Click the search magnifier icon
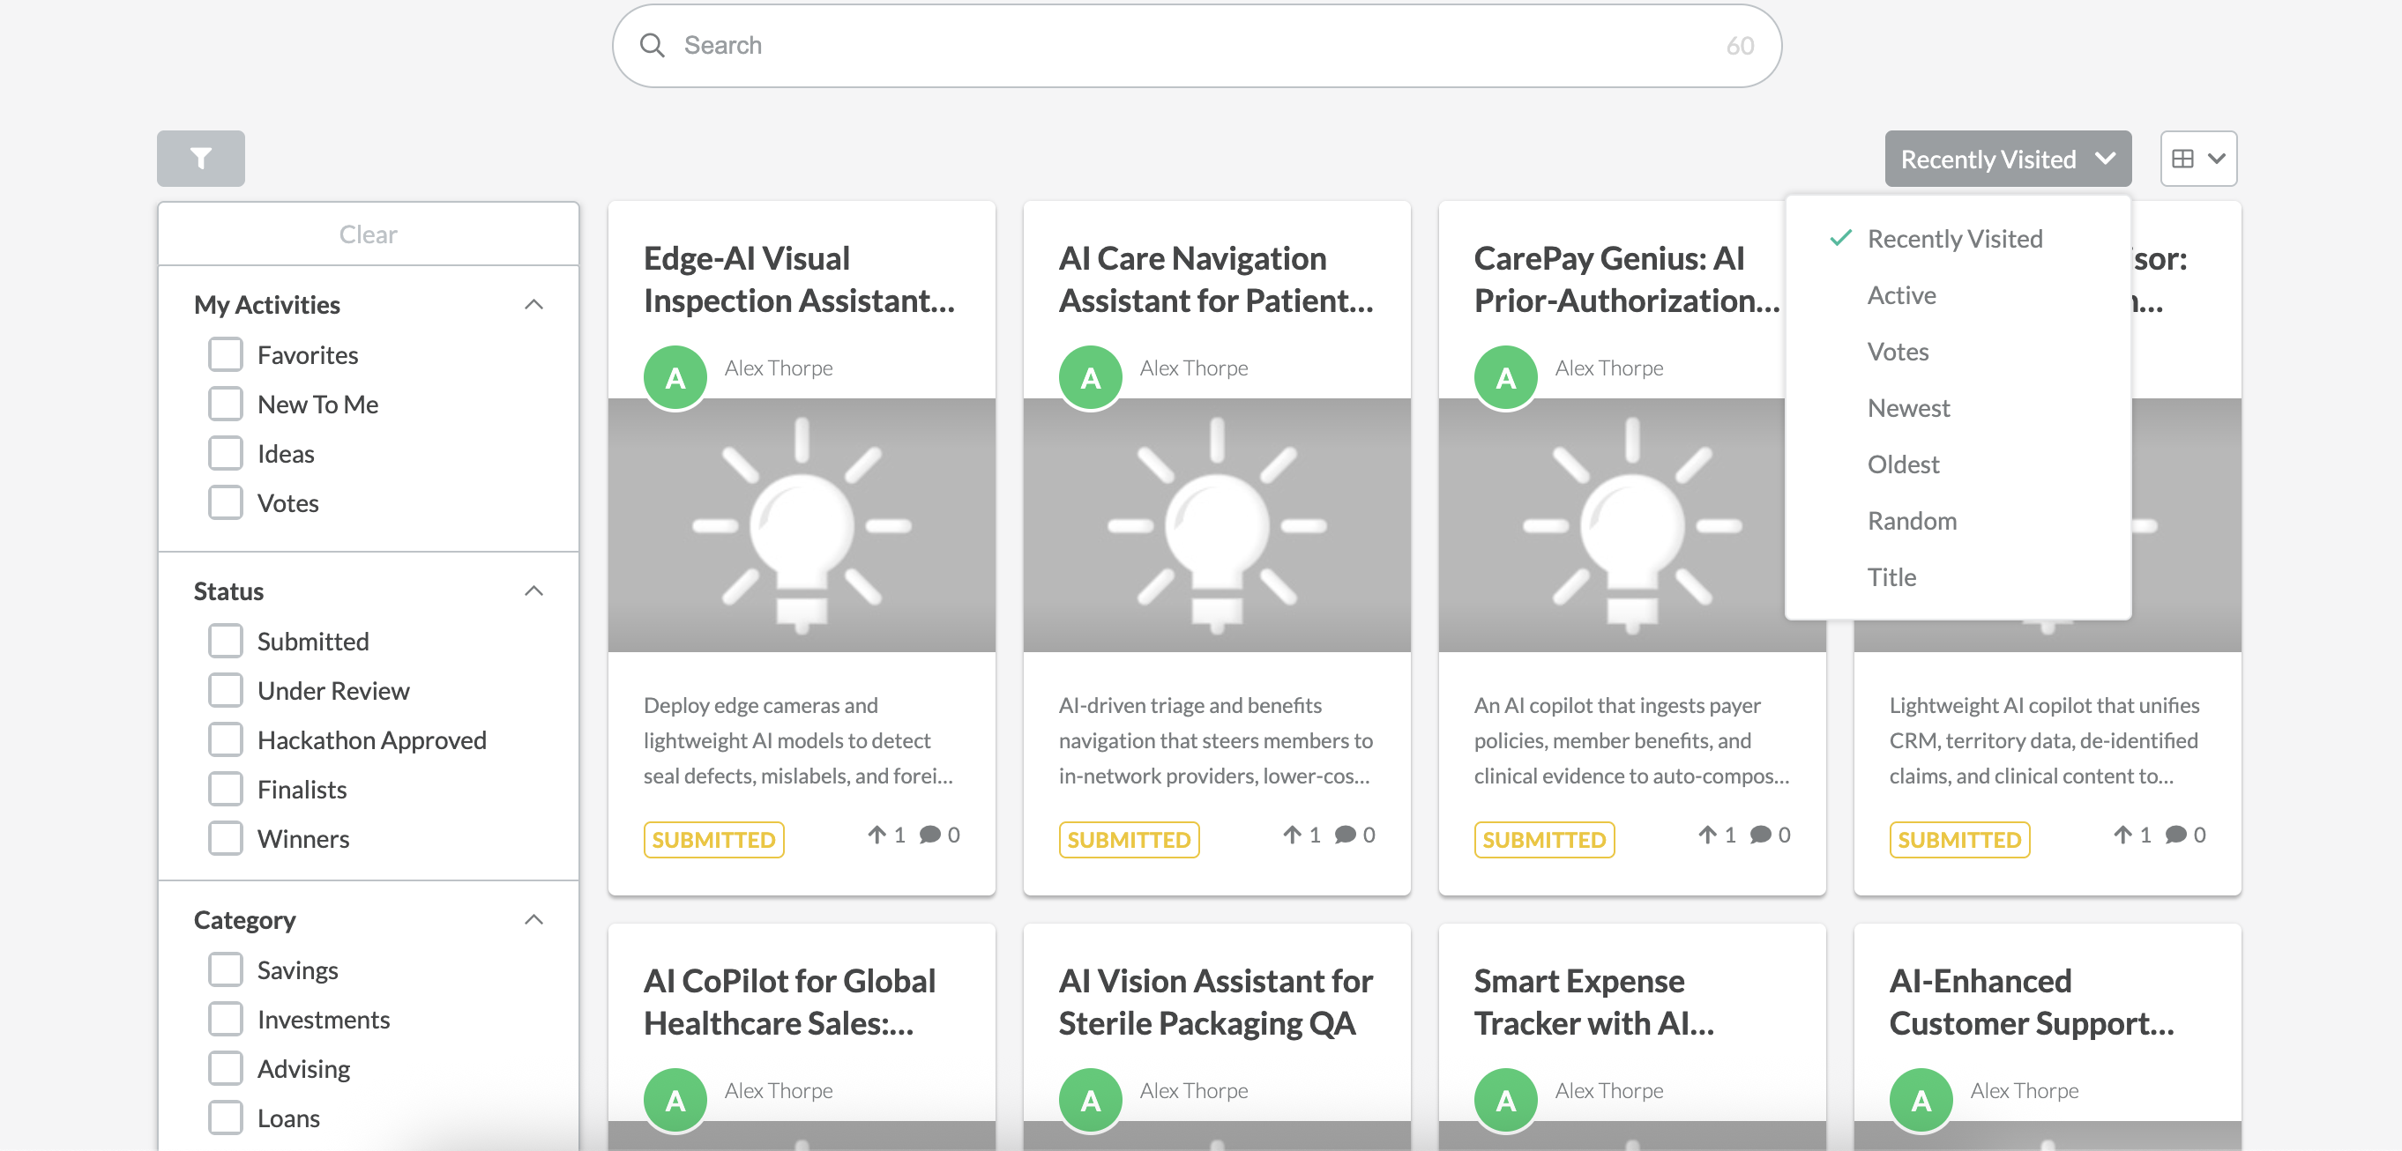This screenshot has width=2402, height=1151. [653, 46]
